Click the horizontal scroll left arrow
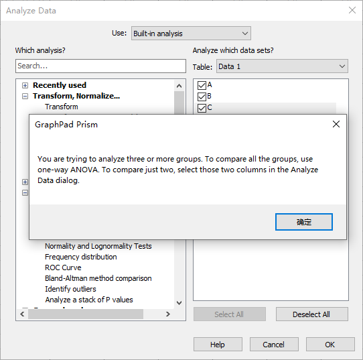363x360 pixels. pos(22,314)
